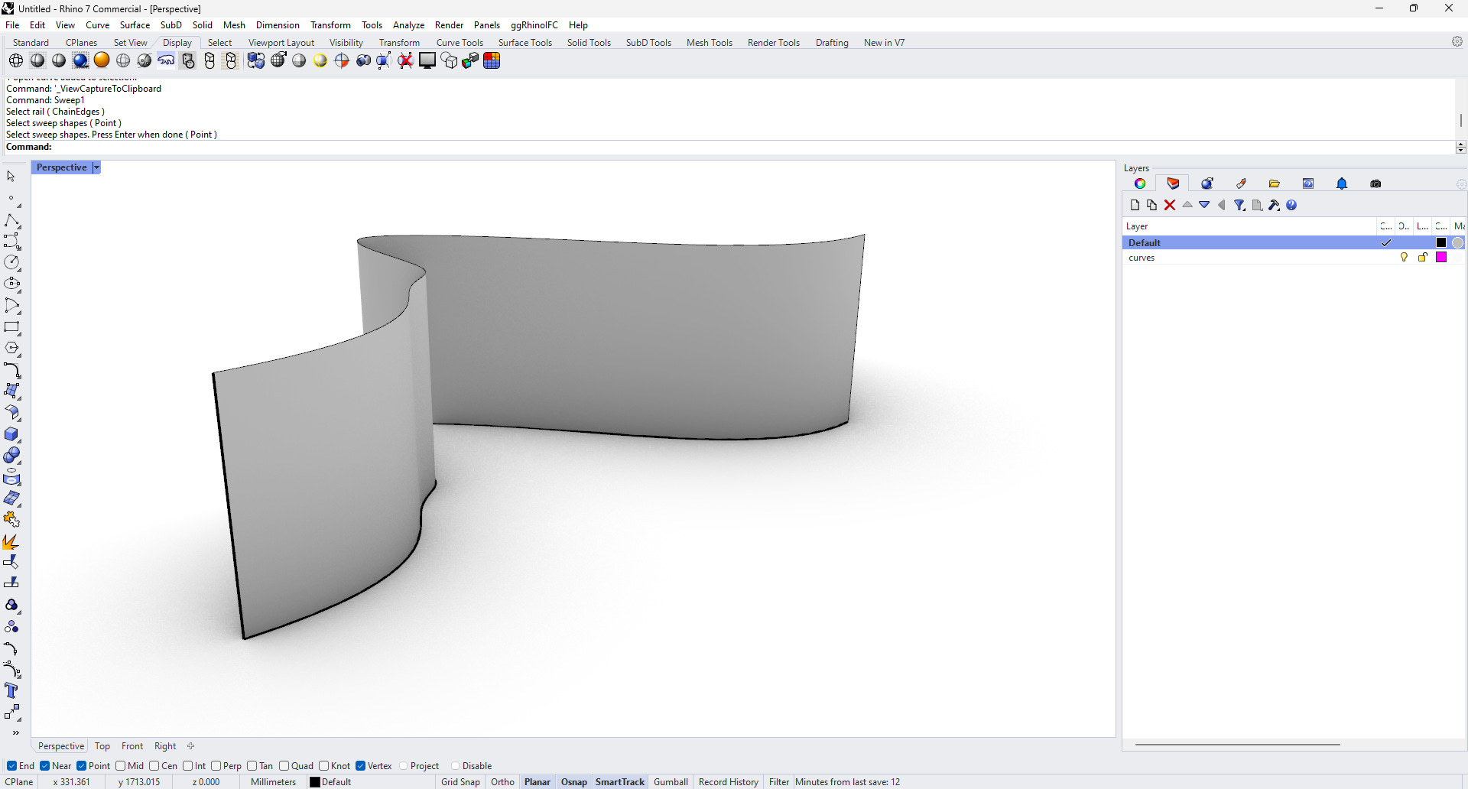Click the Text object tool icon

(11, 691)
